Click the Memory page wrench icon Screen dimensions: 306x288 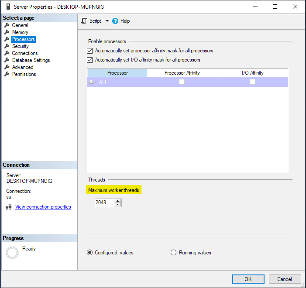coord(7,32)
